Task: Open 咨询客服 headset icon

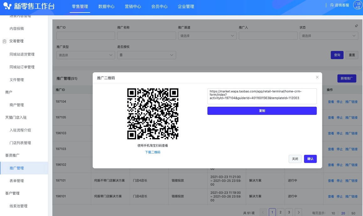Action: tap(332, 5)
